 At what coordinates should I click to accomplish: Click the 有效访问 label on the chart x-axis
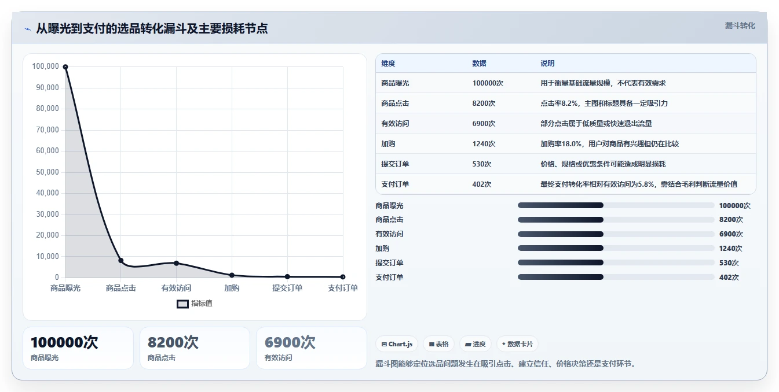177,288
